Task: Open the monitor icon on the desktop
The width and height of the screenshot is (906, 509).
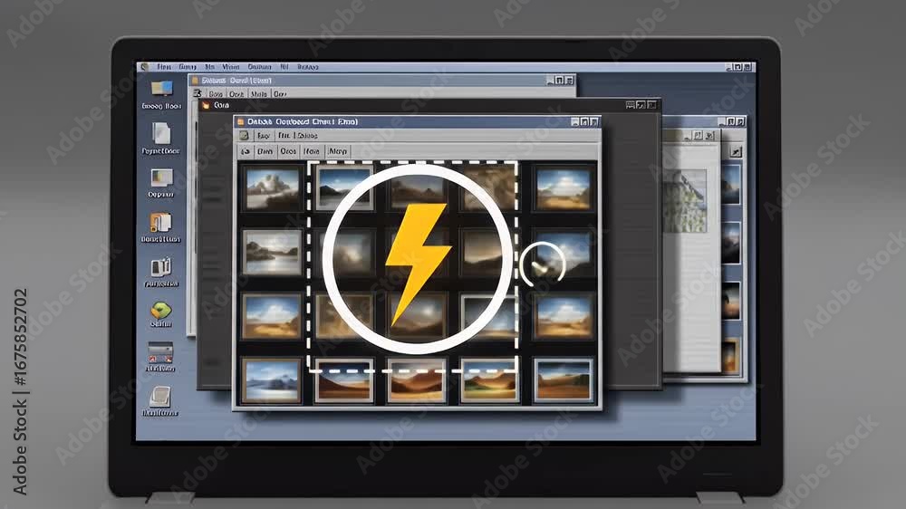Action: click(x=161, y=89)
